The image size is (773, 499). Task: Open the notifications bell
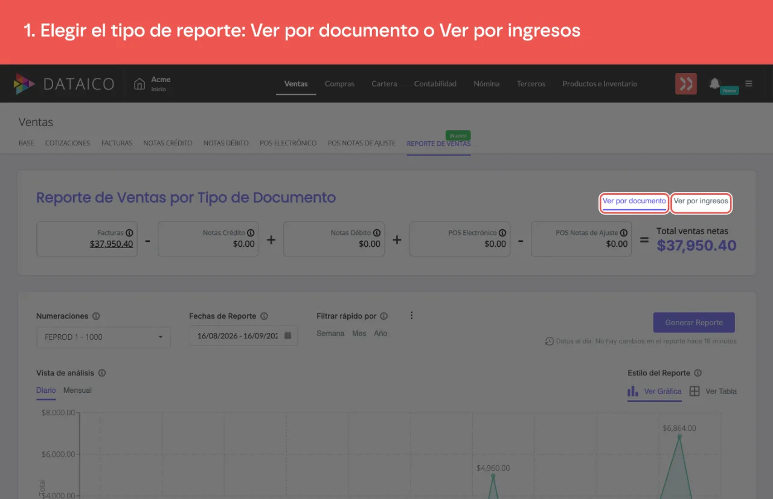click(x=715, y=83)
